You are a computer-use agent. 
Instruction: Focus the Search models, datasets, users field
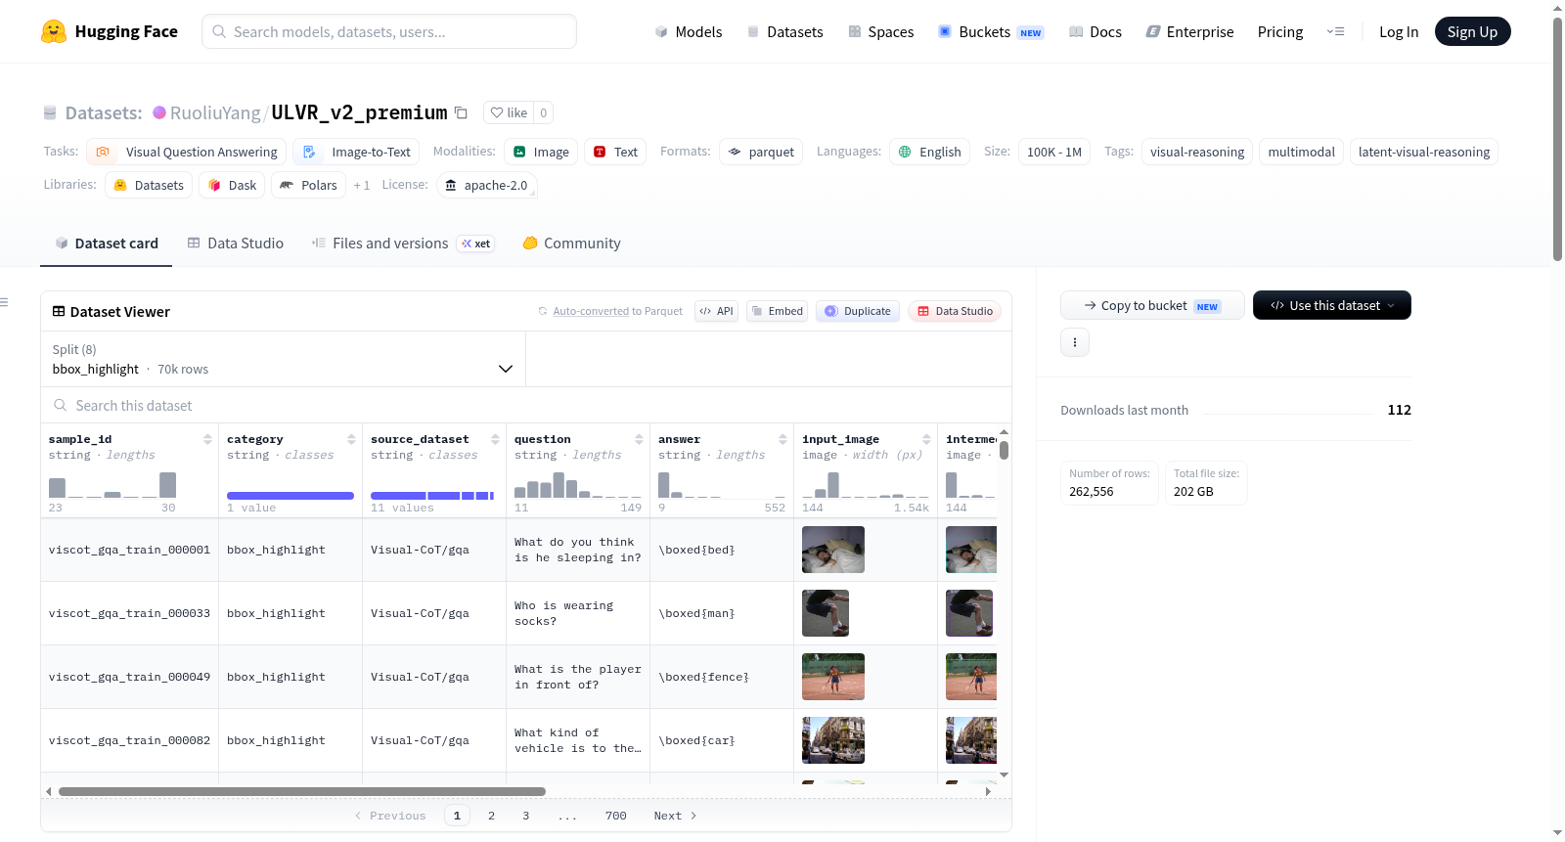click(389, 31)
